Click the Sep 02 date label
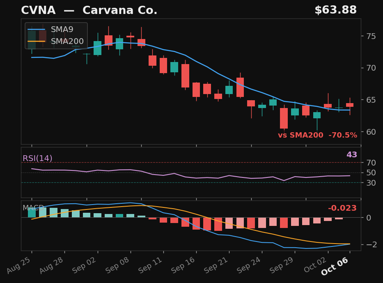The image size is (383, 283). pyautogui.click(x=85, y=265)
